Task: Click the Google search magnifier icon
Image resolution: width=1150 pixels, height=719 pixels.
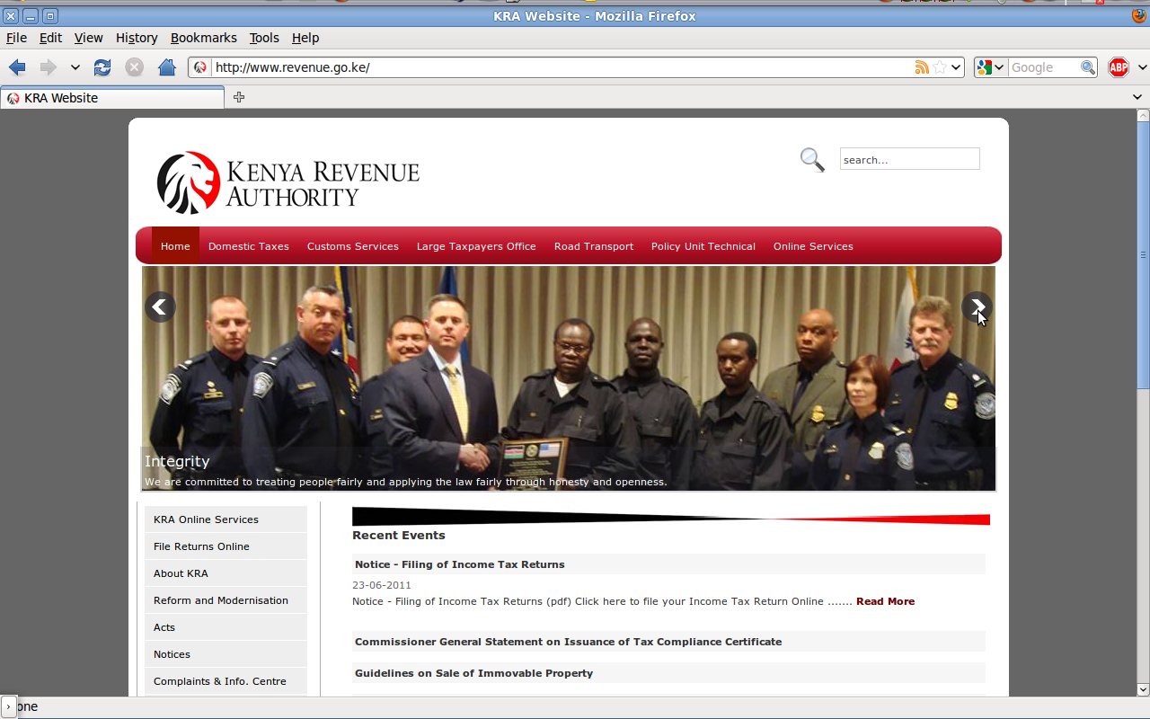Action: 1087,67
